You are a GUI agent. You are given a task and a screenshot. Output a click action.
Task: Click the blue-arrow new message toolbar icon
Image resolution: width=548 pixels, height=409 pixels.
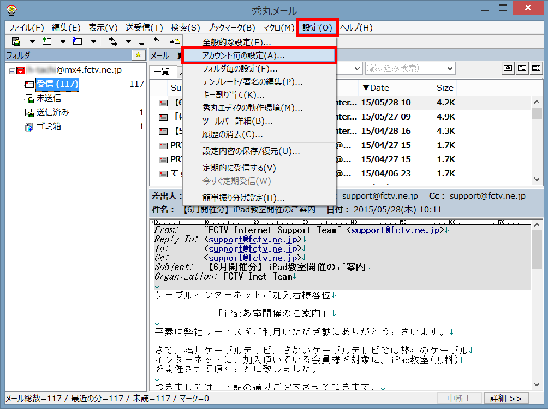pos(78,42)
